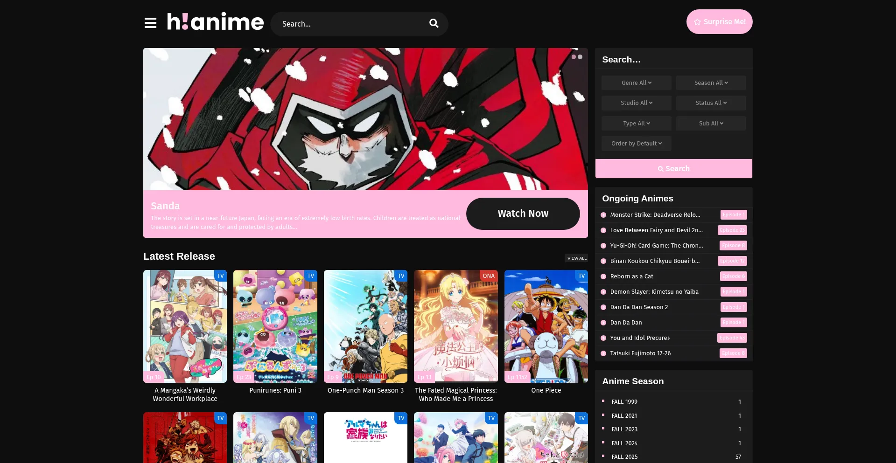
Task: Open the Genre All dropdown
Action: (x=636, y=83)
